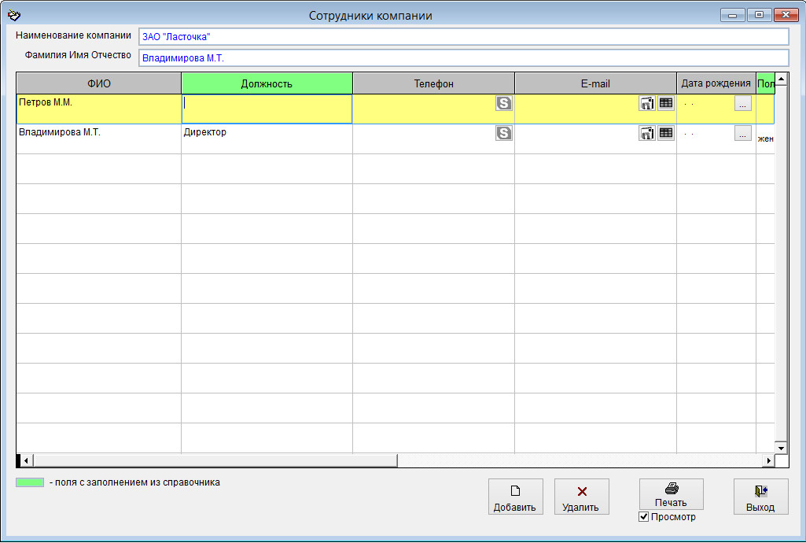This screenshot has width=806, height=543.
Task: Click the Печать button
Action: [x=672, y=494]
